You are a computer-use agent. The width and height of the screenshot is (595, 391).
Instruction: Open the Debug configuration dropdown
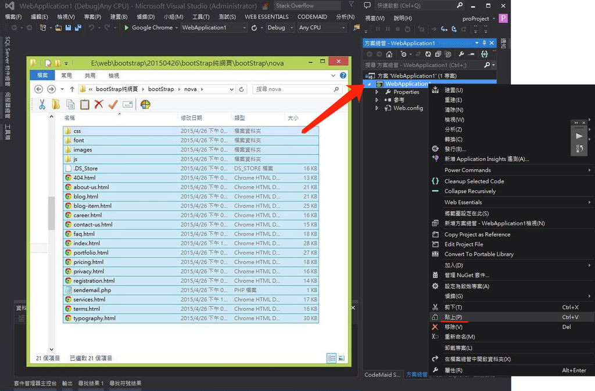(x=279, y=27)
